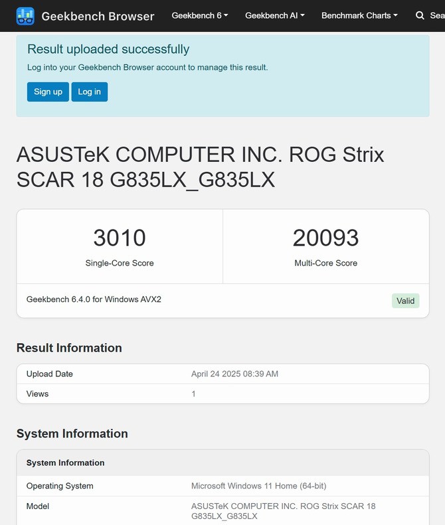Viewport: 445px width, 525px height.
Task: Open the Benchmark Charts dropdown
Action: pyautogui.click(x=359, y=15)
